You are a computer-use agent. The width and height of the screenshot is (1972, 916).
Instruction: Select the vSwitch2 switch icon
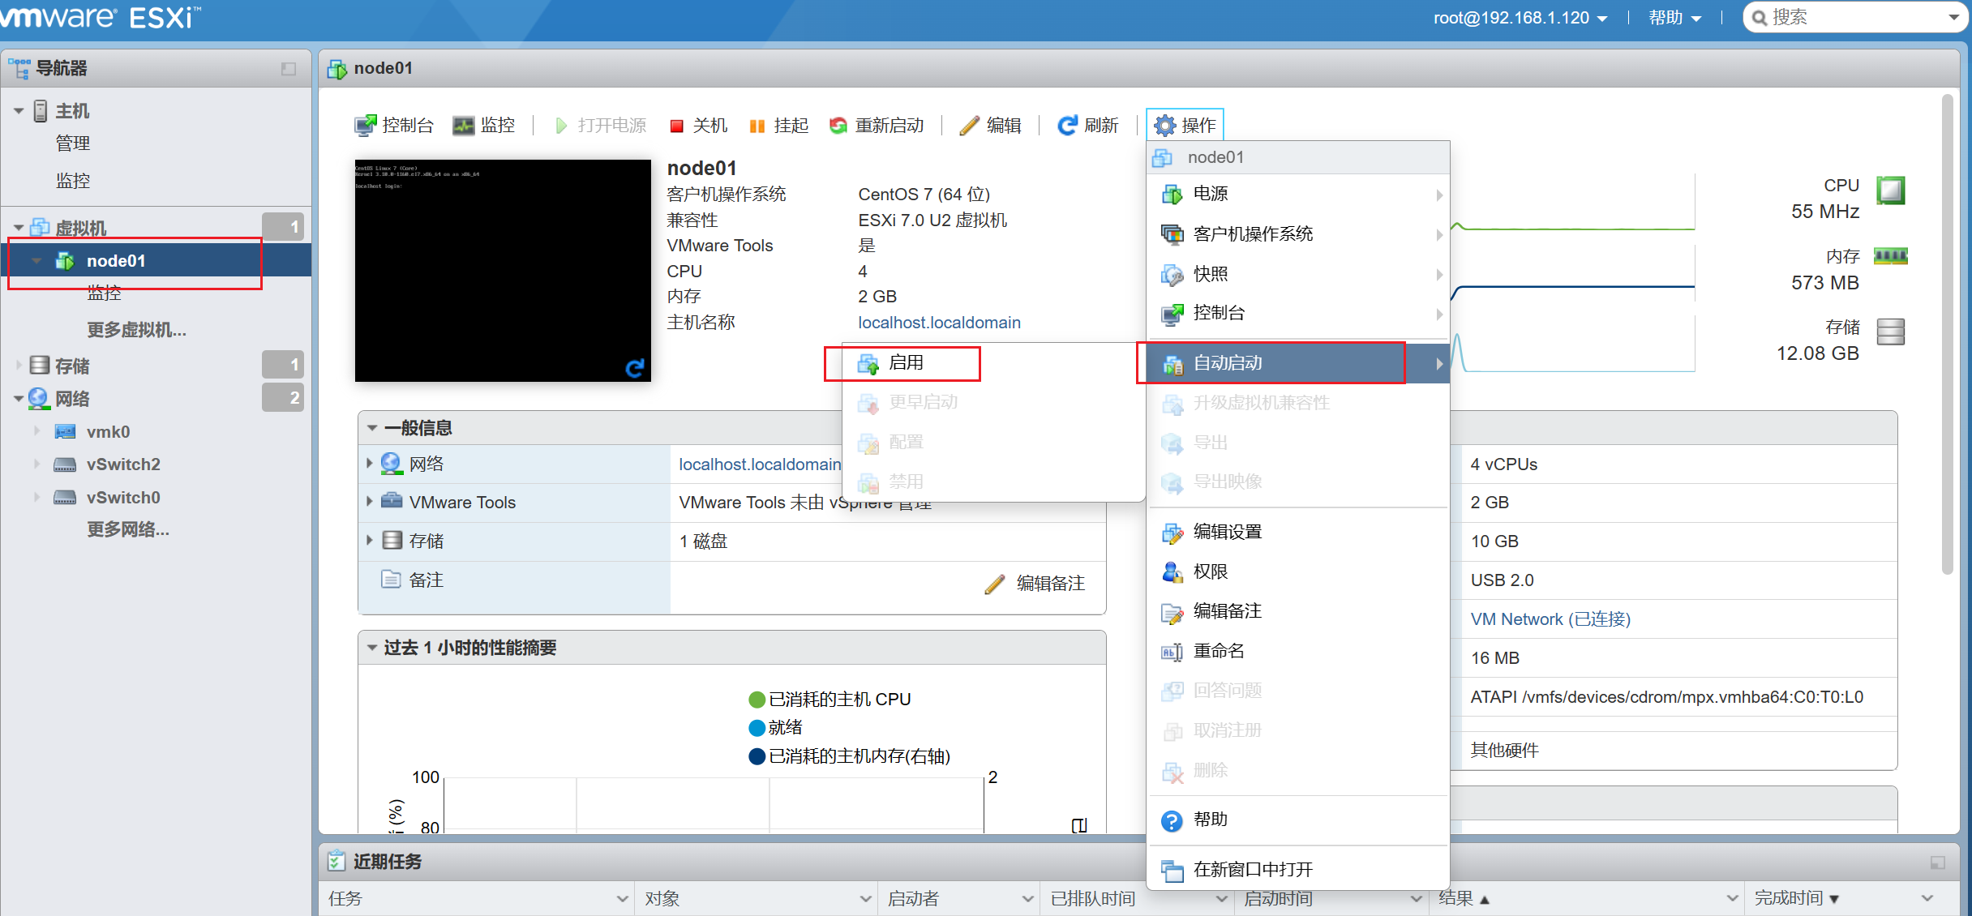(65, 464)
